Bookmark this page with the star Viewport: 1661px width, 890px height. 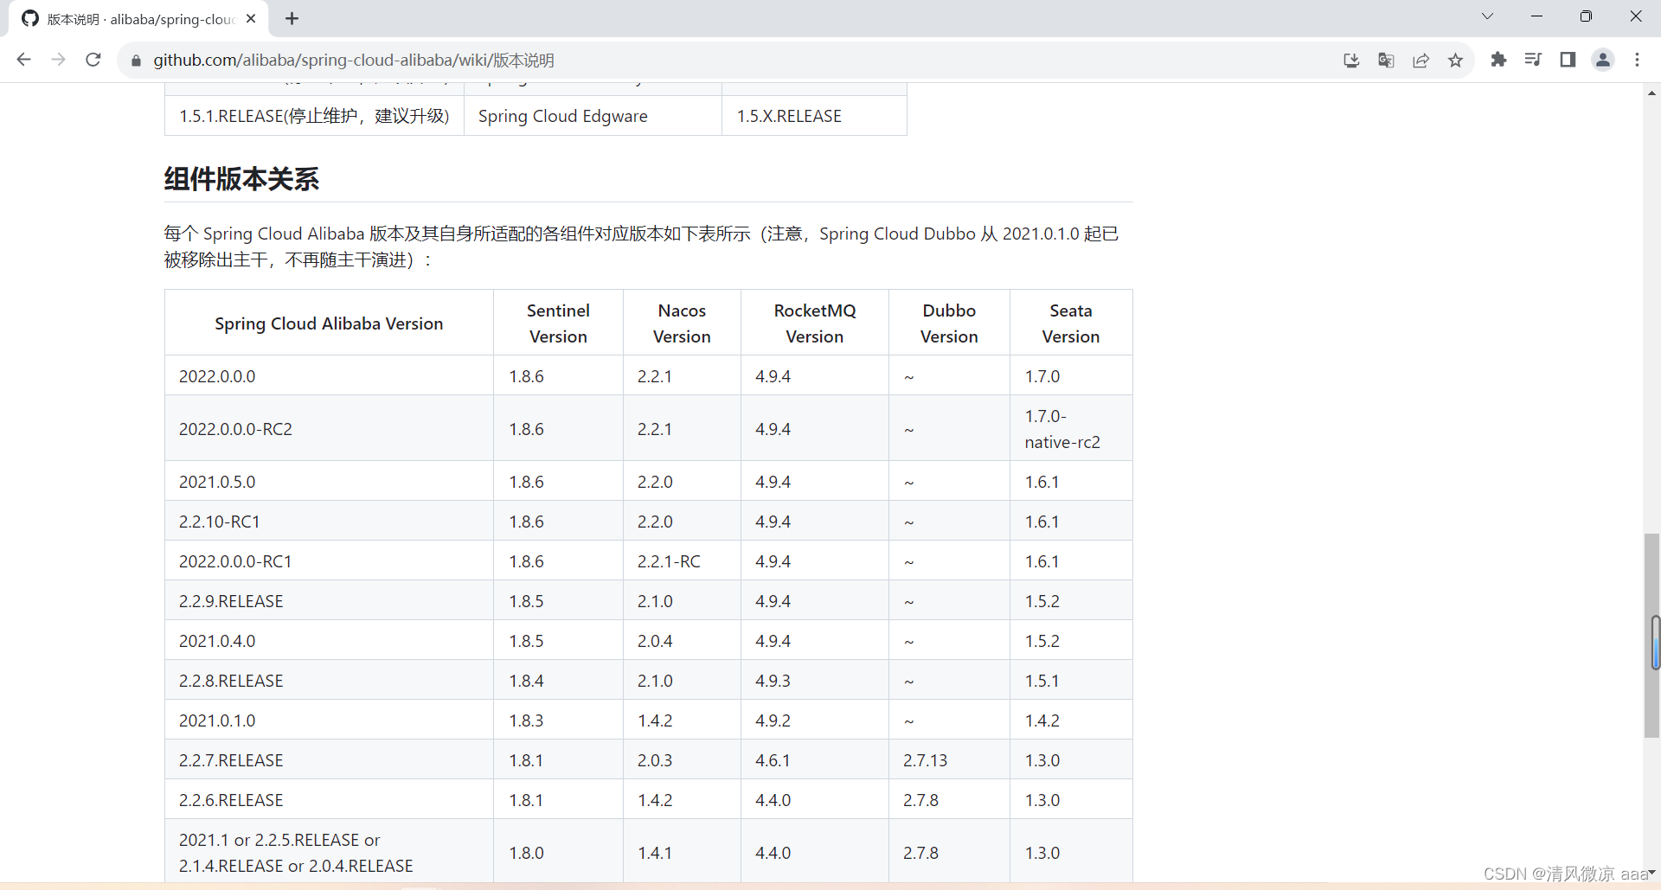click(1455, 60)
